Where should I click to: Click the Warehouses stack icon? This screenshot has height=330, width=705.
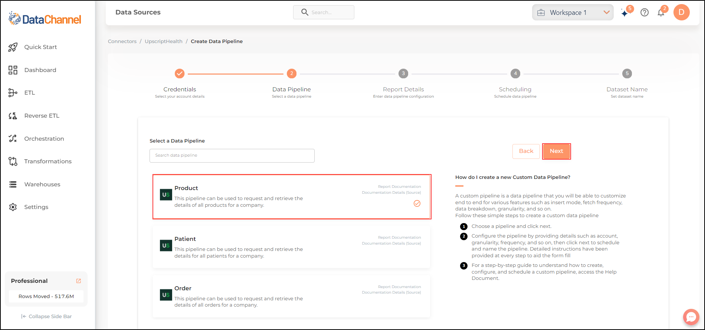click(13, 184)
